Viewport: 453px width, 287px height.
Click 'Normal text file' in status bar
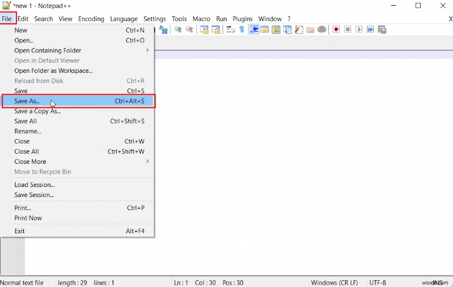(x=22, y=282)
